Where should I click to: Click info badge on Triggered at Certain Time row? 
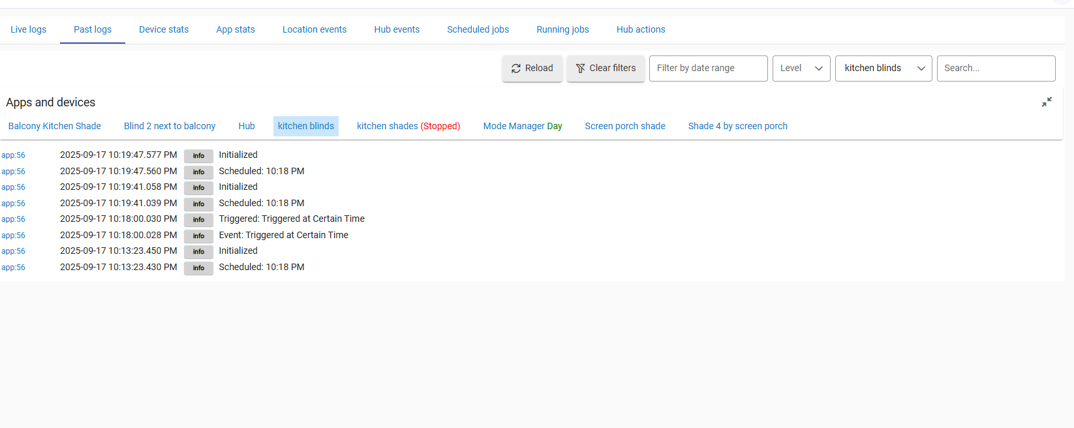198,220
